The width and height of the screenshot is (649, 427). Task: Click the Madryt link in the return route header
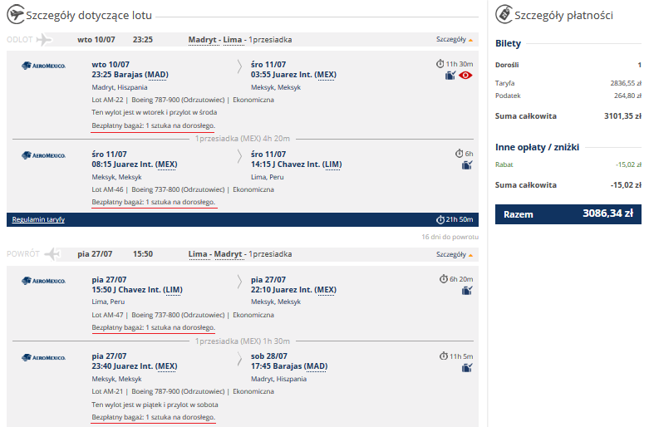pyautogui.click(x=228, y=254)
